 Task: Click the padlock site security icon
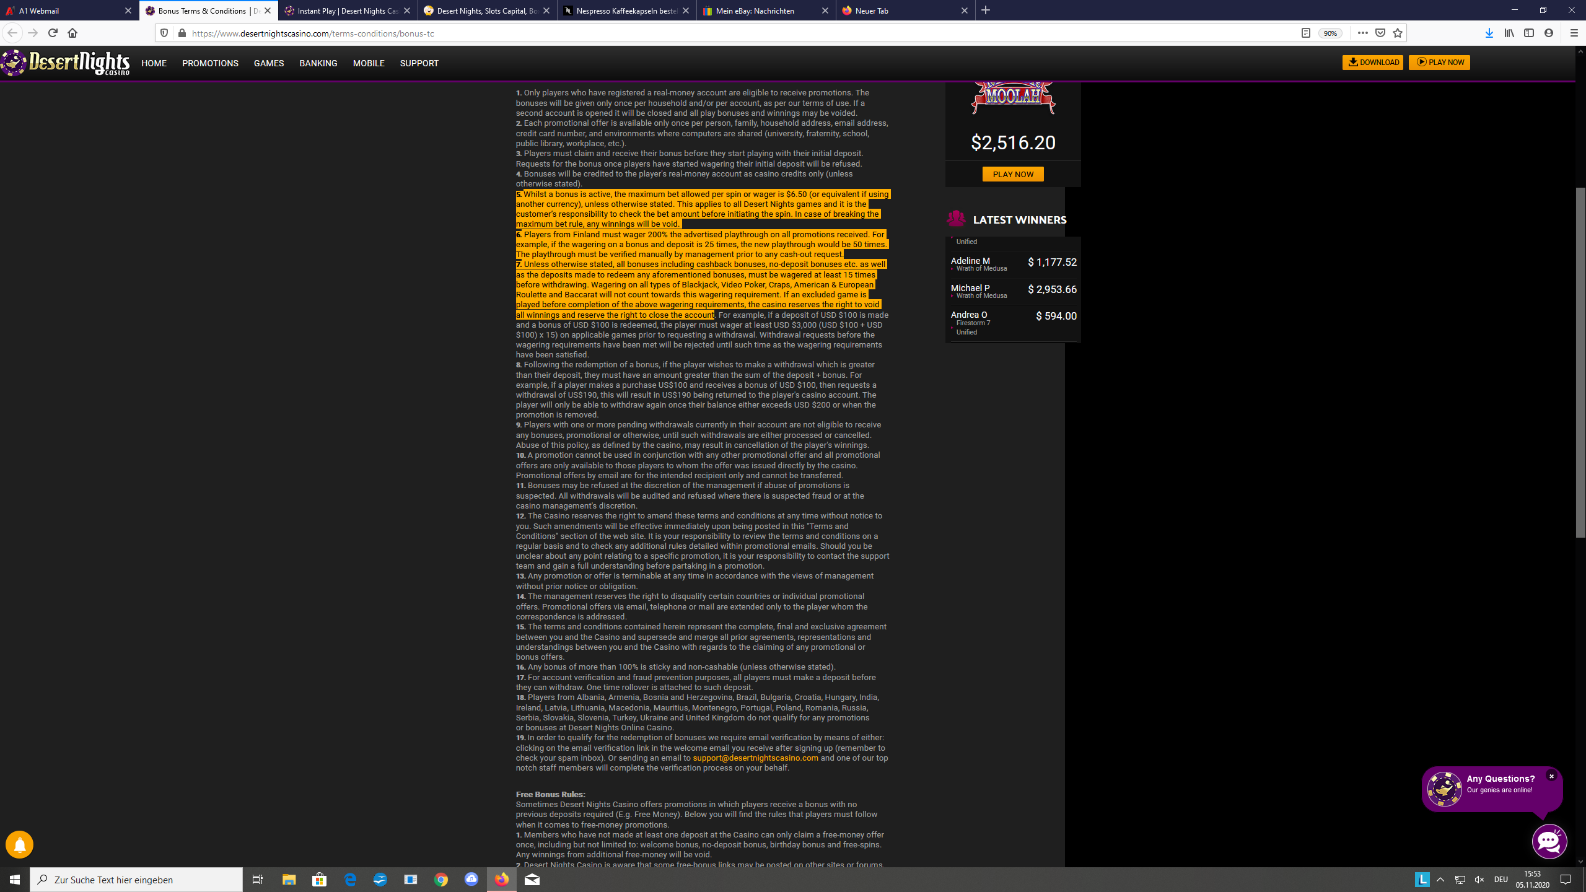(x=182, y=33)
